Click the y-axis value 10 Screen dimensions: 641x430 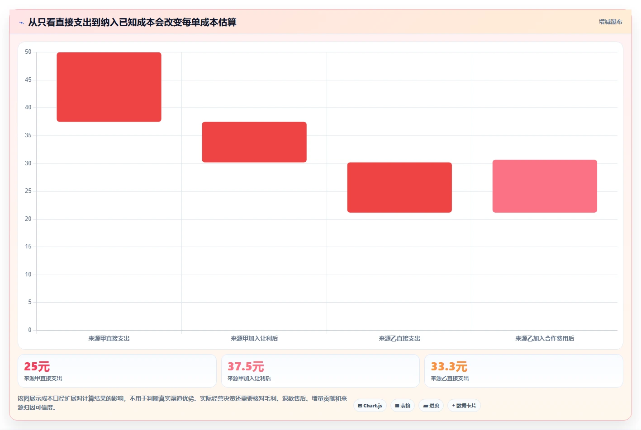coord(28,275)
